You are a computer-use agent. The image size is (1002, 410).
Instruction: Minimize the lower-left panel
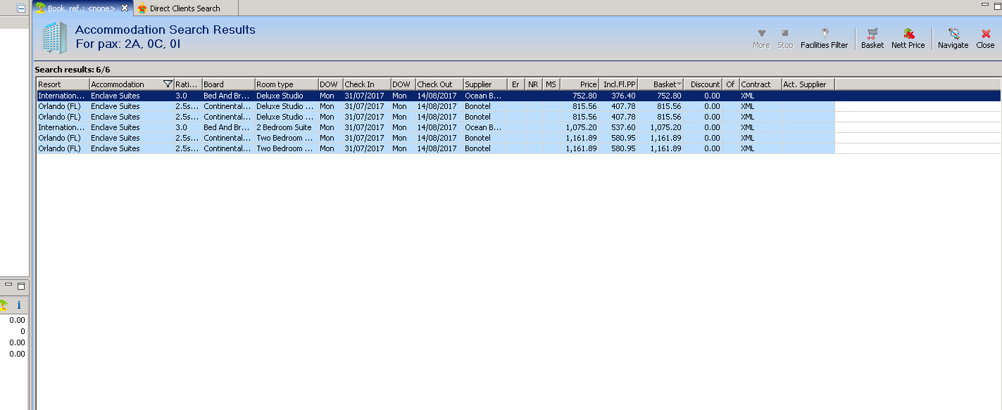click(x=8, y=286)
